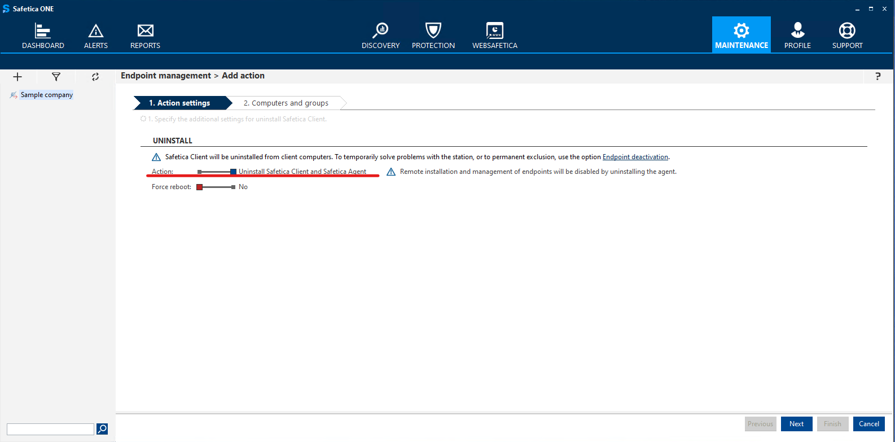Open the Support lifebuoy section
Viewport: 895px width, 442px height.
(847, 36)
